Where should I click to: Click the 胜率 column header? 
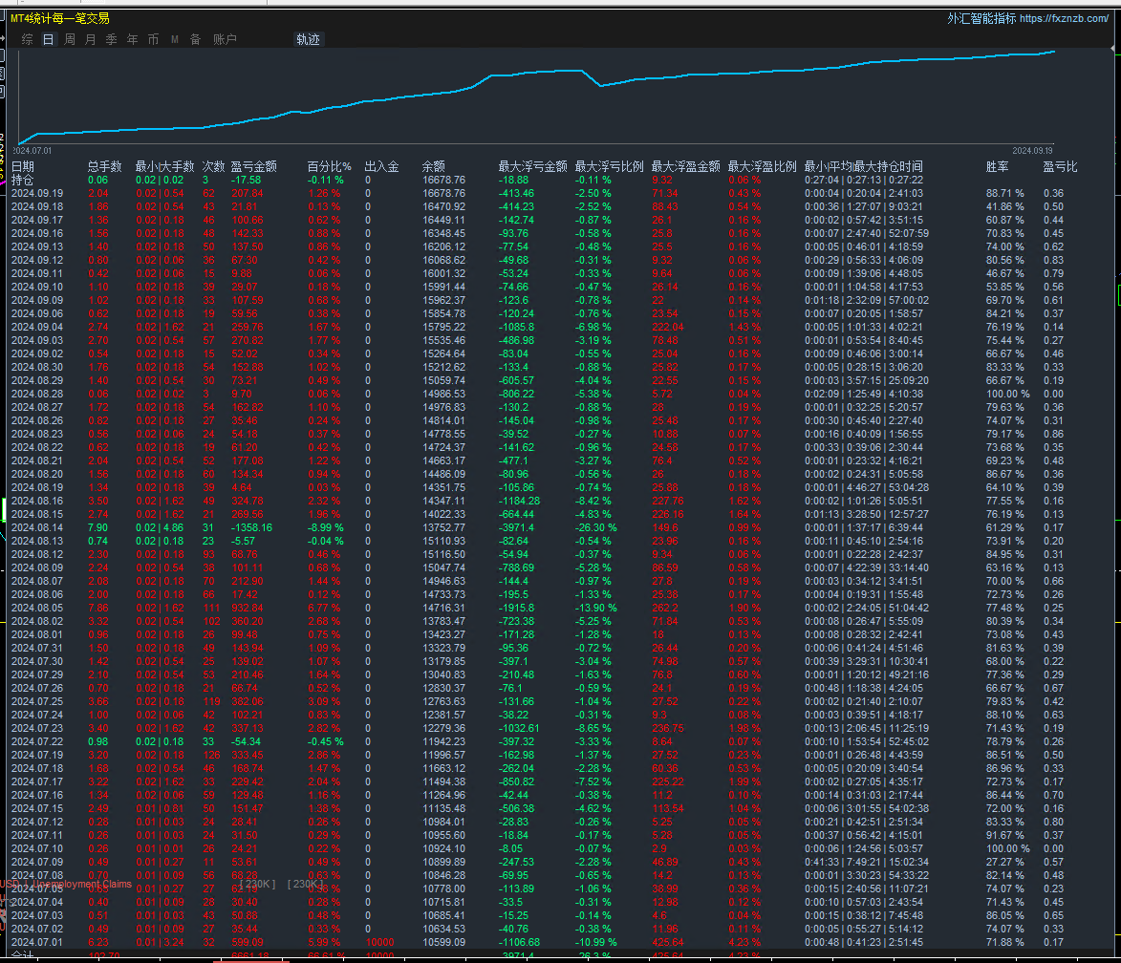[997, 166]
